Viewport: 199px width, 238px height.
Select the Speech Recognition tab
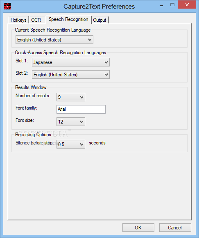tap(68, 19)
